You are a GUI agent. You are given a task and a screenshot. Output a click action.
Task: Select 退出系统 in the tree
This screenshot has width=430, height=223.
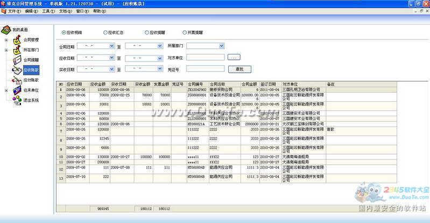point(31,100)
